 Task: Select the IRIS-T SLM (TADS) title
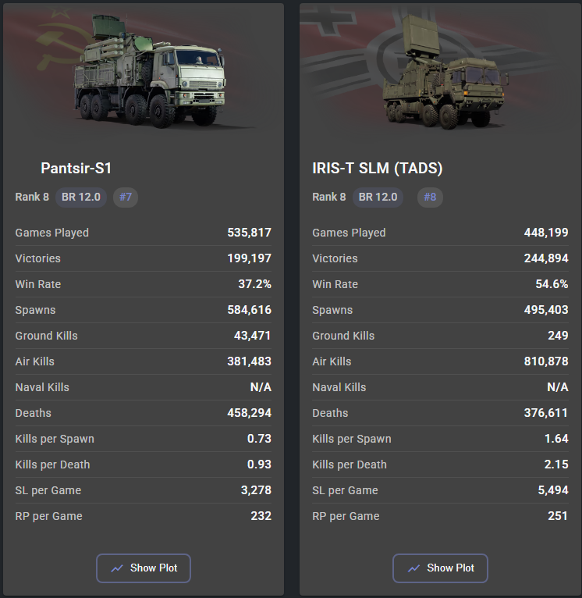click(x=378, y=168)
